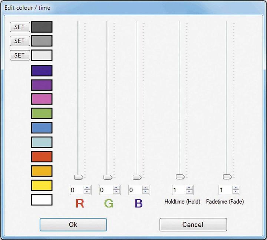Increase the R value with up arrow
This screenshot has height=240, width=267.
click(87, 188)
